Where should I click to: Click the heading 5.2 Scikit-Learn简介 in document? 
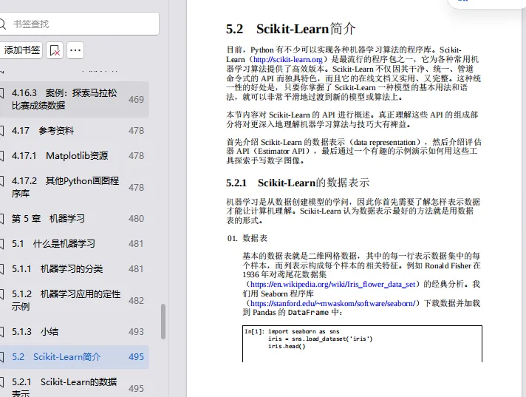click(290, 29)
